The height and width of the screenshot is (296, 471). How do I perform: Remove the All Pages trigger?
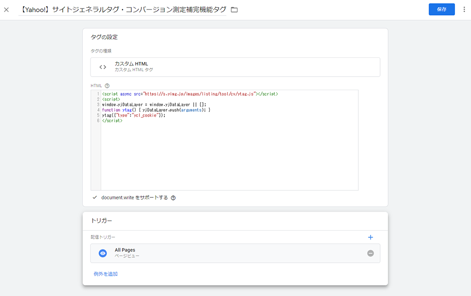(x=370, y=253)
